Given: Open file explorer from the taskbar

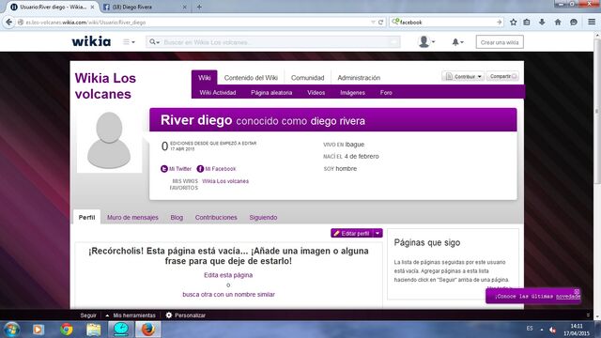Looking at the screenshot, I should [x=94, y=330].
